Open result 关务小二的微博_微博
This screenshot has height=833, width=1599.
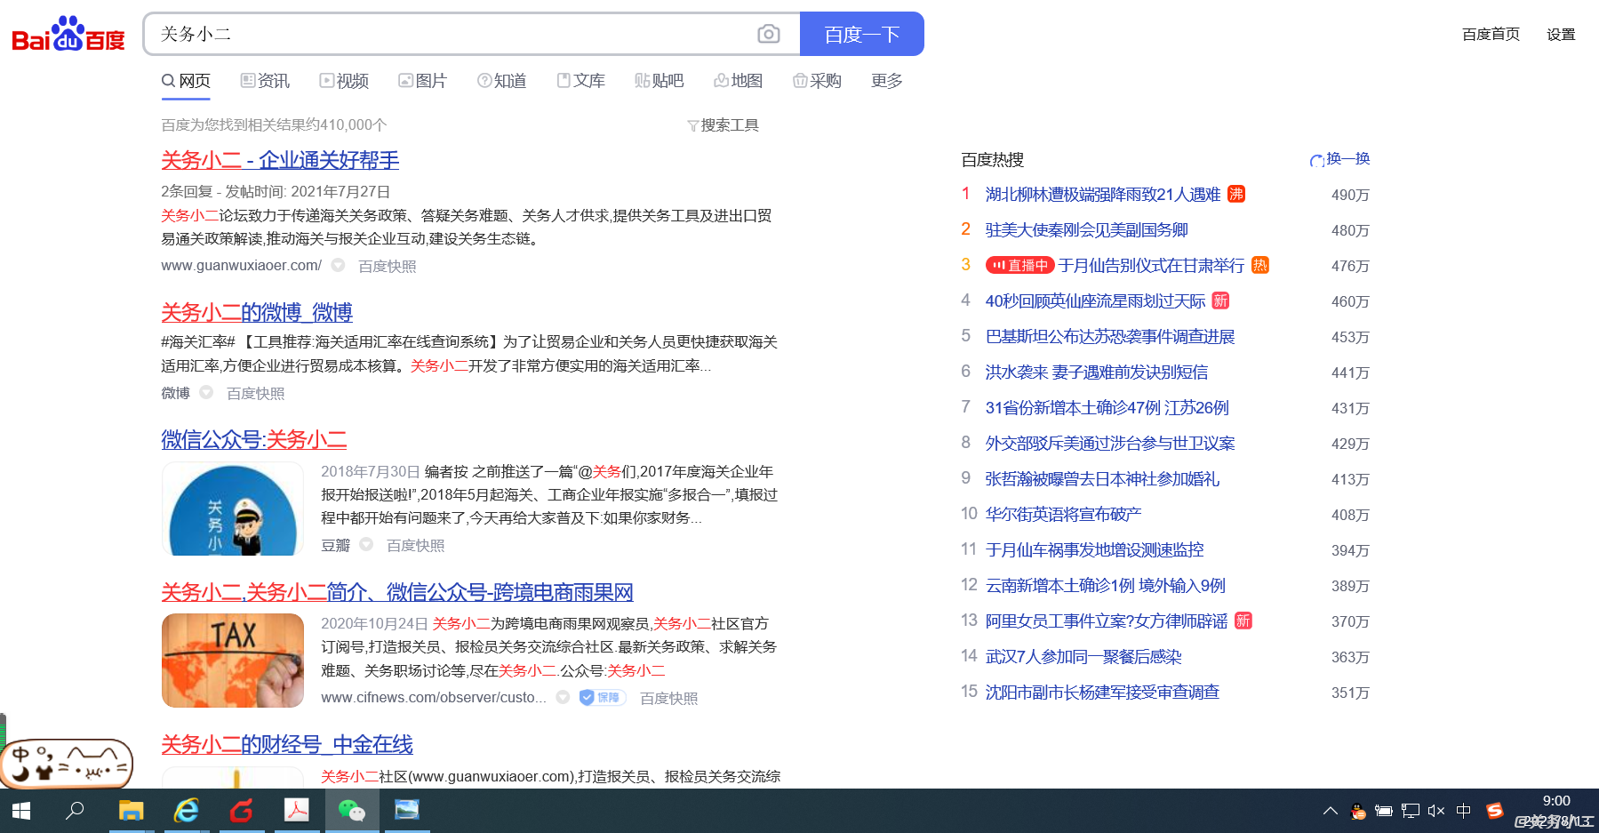[257, 313]
